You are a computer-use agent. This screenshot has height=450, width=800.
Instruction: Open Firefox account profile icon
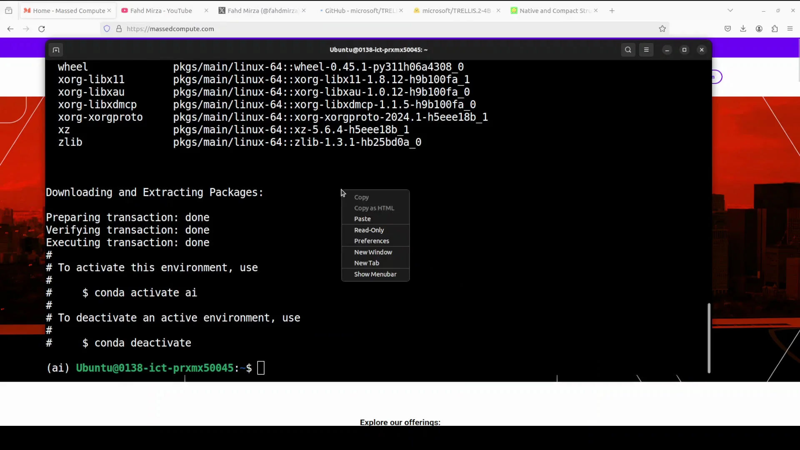pos(759,29)
